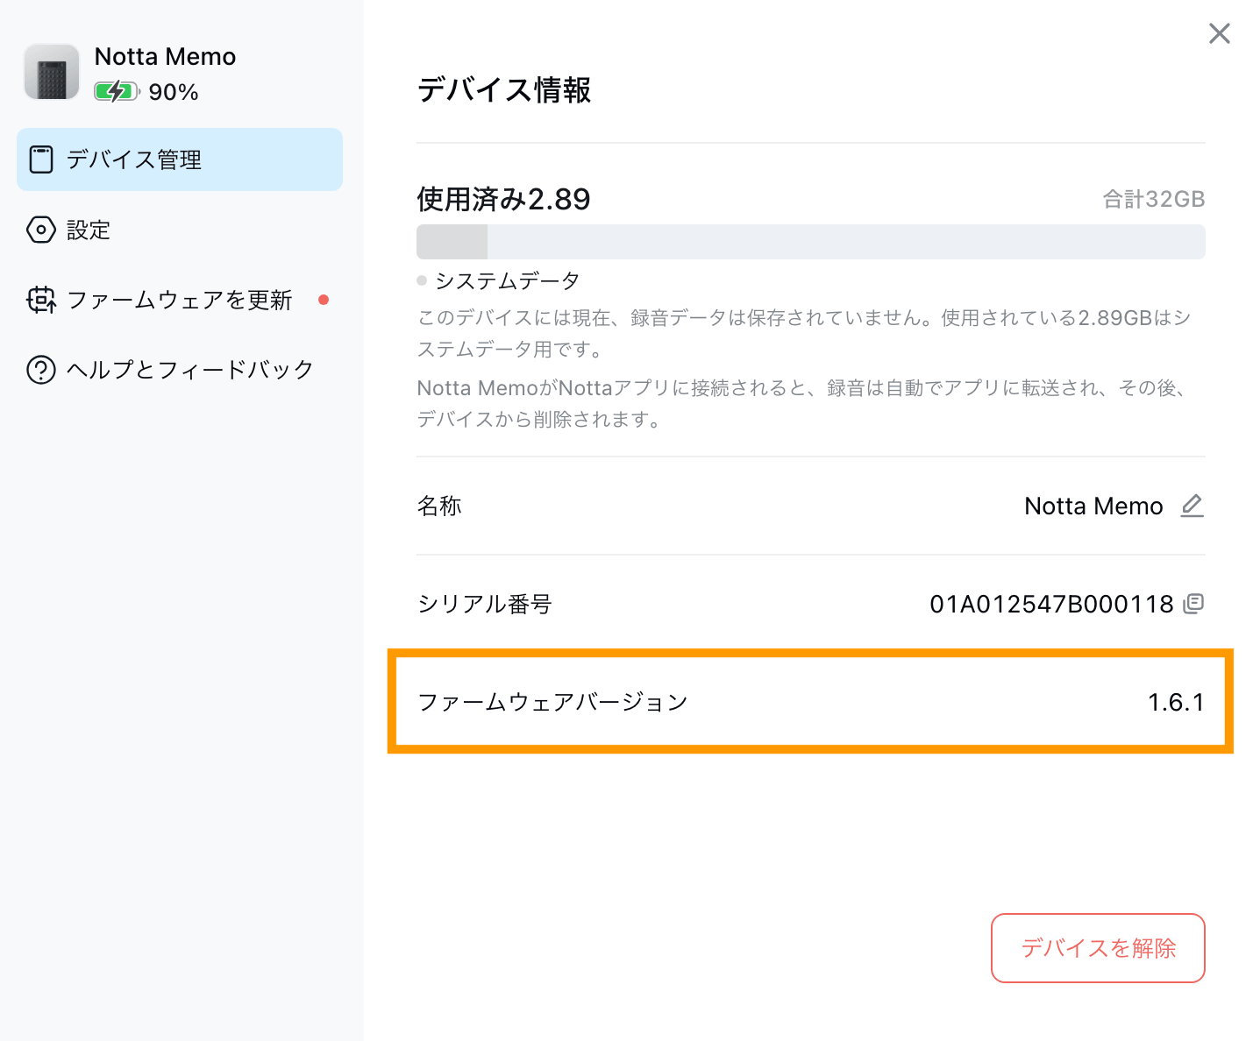Open デバイス管理 in the sidebar

pyautogui.click(x=180, y=159)
